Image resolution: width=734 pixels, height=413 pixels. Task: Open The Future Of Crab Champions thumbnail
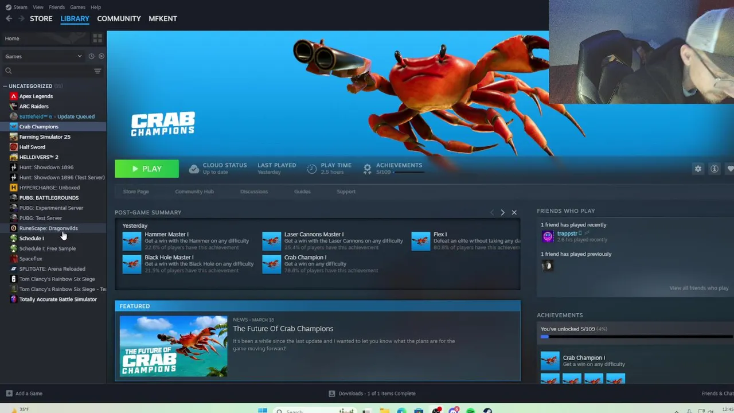(173, 346)
